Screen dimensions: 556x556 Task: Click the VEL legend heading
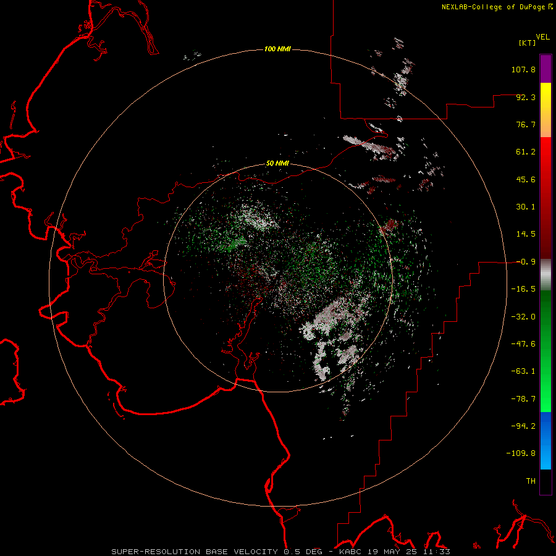(x=542, y=36)
